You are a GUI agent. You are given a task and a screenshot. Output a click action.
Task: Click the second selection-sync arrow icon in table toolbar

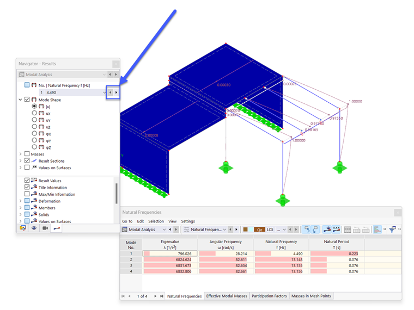point(315,230)
